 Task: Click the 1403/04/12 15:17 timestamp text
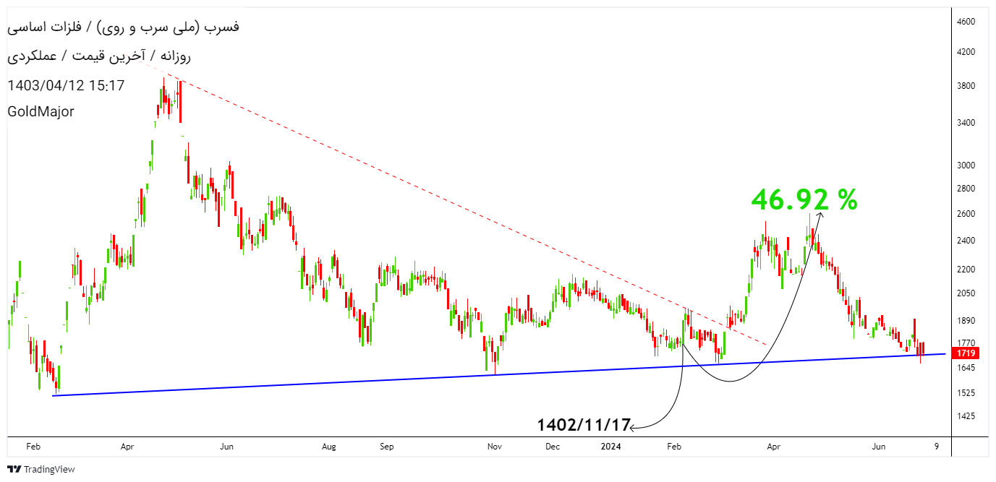[66, 85]
